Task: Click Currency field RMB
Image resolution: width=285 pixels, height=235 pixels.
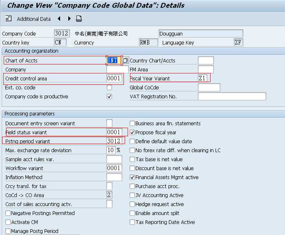Action: click(x=148, y=42)
